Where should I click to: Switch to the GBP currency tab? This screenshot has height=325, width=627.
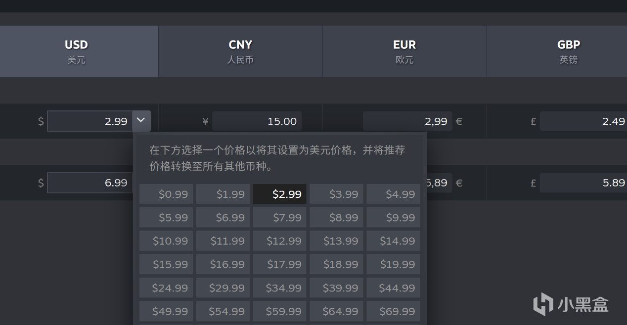[568, 51]
